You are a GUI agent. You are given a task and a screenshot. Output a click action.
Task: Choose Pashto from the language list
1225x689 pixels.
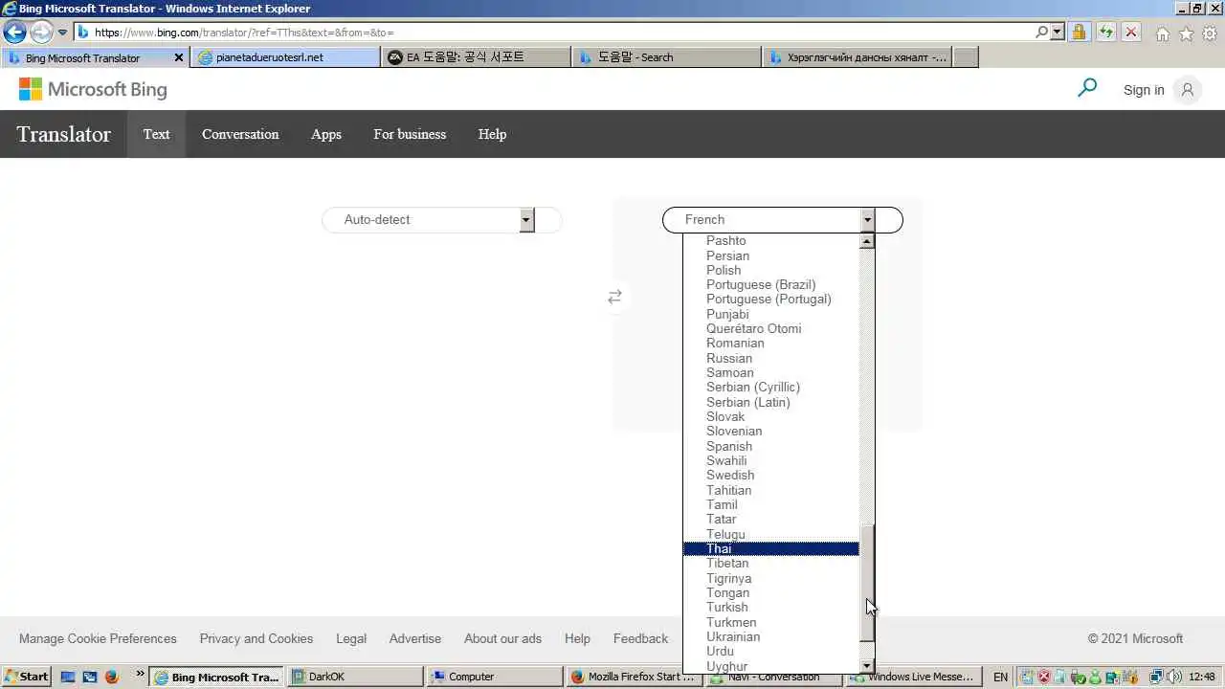click(x=770, y=241)
